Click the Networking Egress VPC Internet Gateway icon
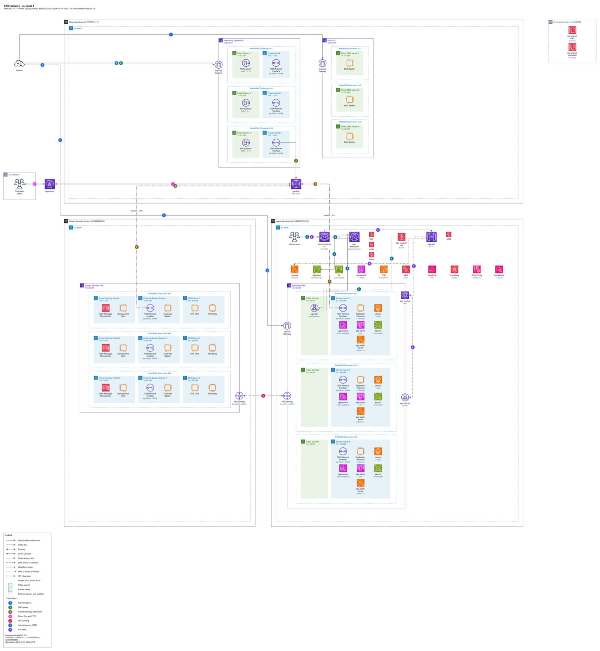The height and width of the screenshot is (651, 600). (x=219, y=64)
